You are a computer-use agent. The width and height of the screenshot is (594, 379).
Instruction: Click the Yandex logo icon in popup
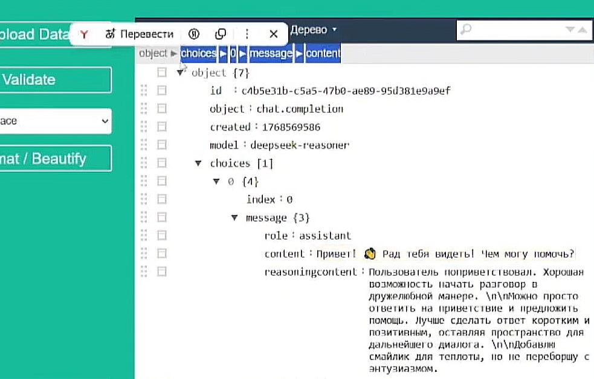84,34
